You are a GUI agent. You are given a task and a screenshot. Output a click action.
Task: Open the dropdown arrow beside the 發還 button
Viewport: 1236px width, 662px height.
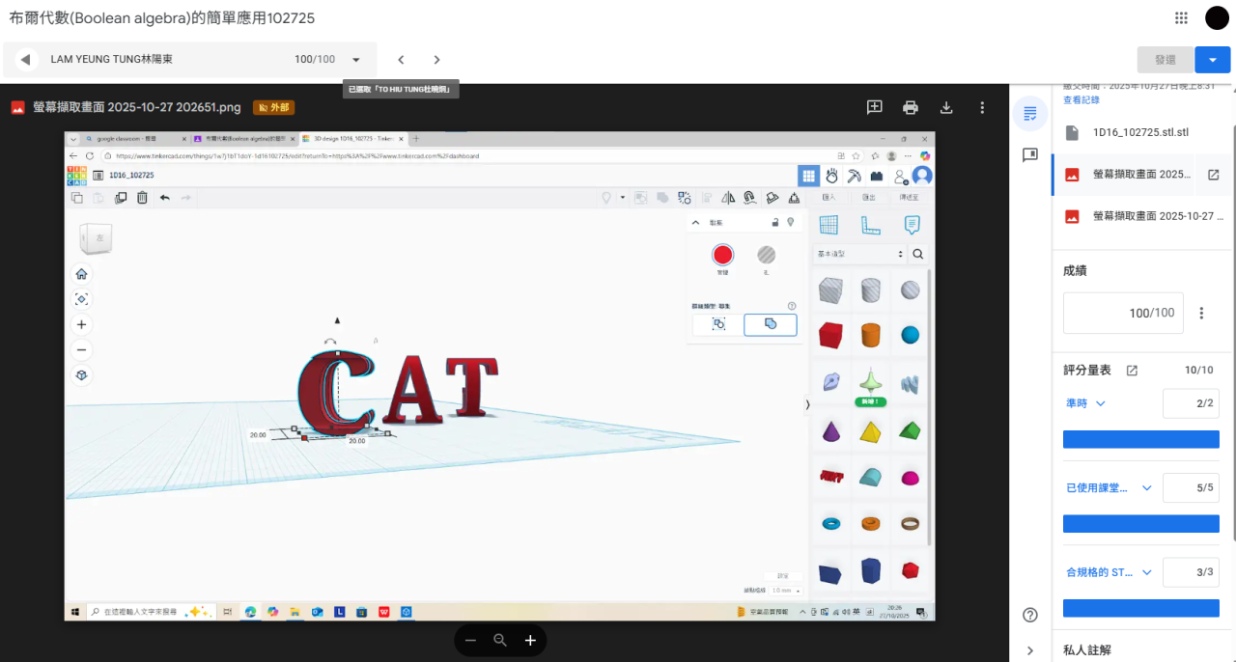click(1213, 60)
